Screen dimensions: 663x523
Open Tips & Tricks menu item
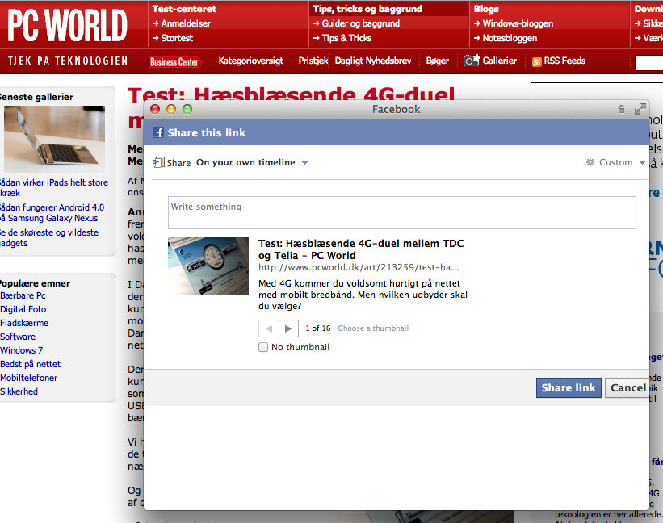[346, 38]
